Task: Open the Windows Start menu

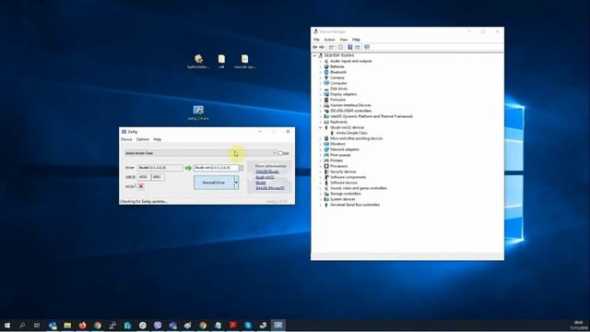Action: tap(7, 326)
